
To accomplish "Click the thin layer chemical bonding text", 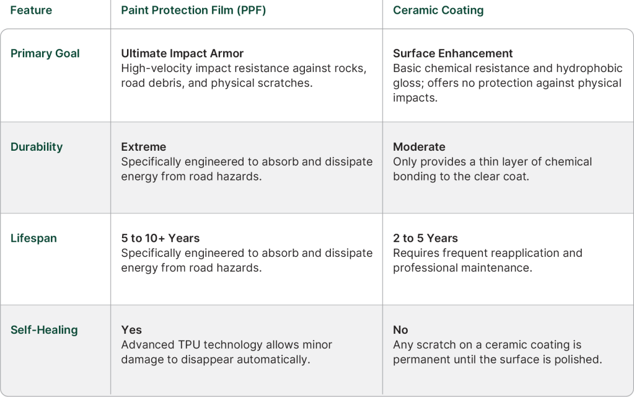I will [492, 169].
